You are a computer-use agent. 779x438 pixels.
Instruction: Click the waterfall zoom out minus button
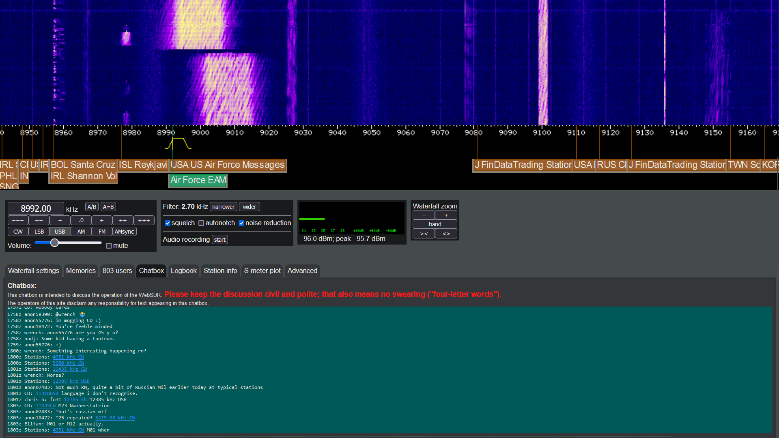click(424, 215)
